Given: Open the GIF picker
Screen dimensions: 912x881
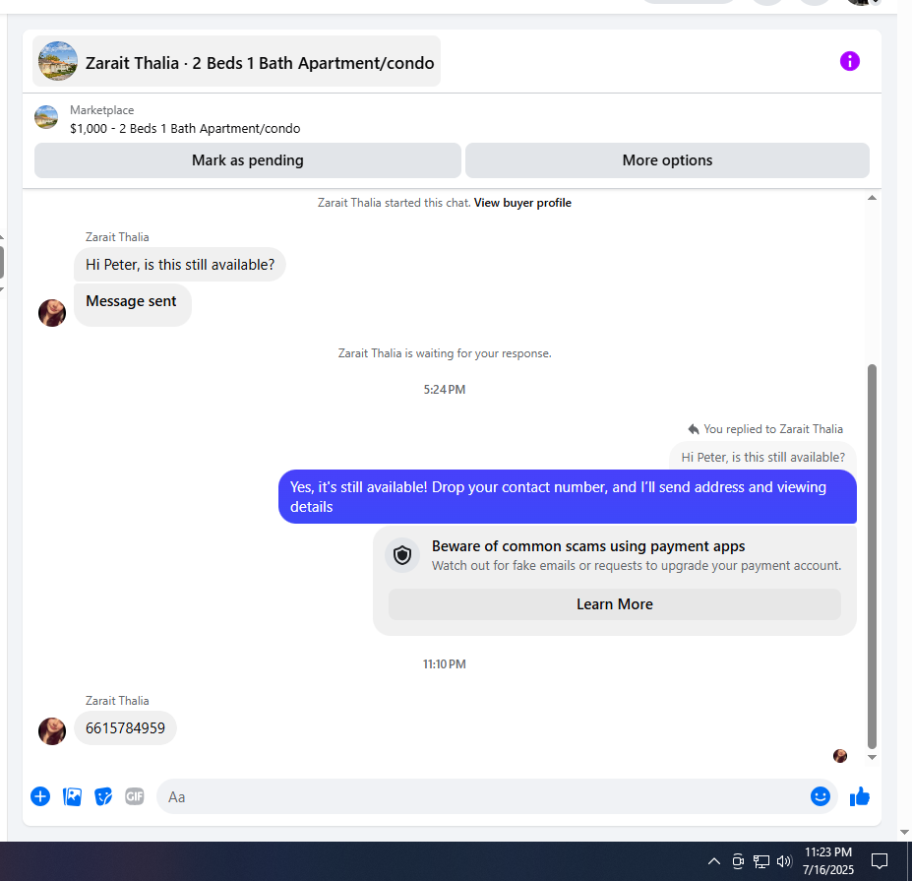Looking at the screenshot, I should click(x=135, y=796).
